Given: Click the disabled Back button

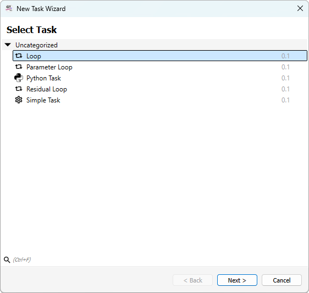Looking at the screenshot, I should pyautogui.click(x=192, y=280).
